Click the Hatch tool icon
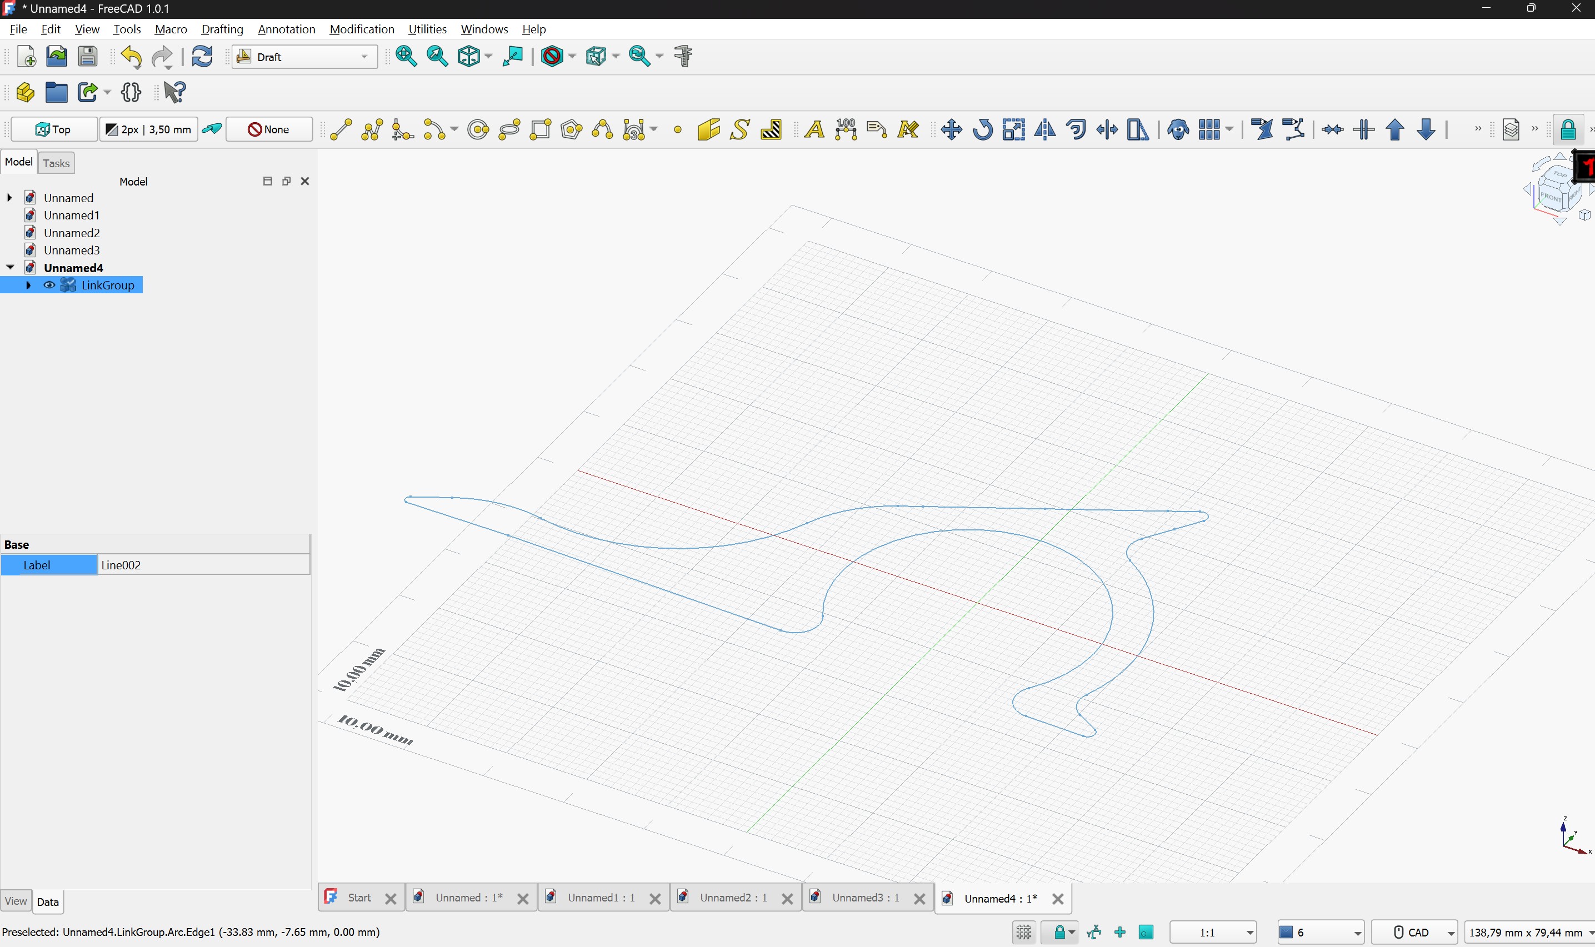The height and width of the screenshot is (947, 1595). click(771, 129)
